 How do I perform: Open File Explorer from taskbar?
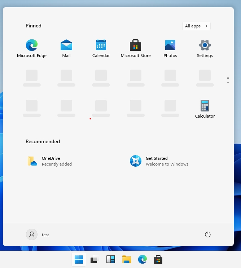tap(127, 259)
